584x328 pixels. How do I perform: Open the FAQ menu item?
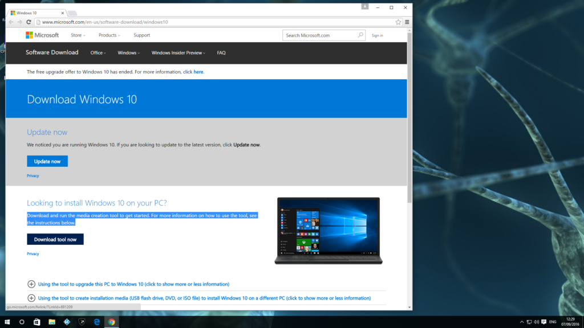(221, 53)
